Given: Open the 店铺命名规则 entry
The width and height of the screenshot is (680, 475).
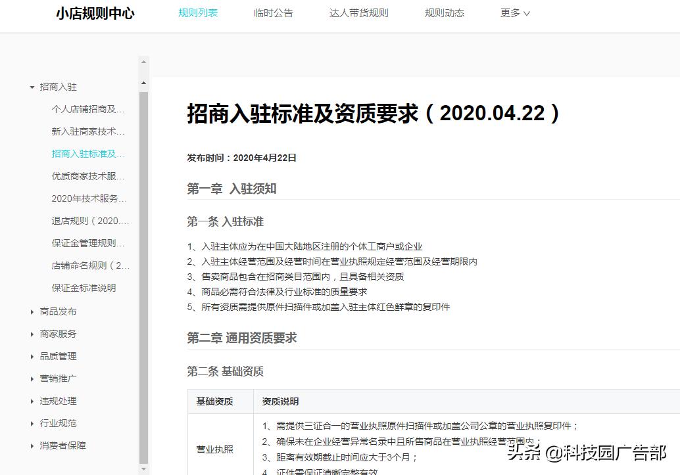Looking at the screenshot, I should click(x=89, y=265).
